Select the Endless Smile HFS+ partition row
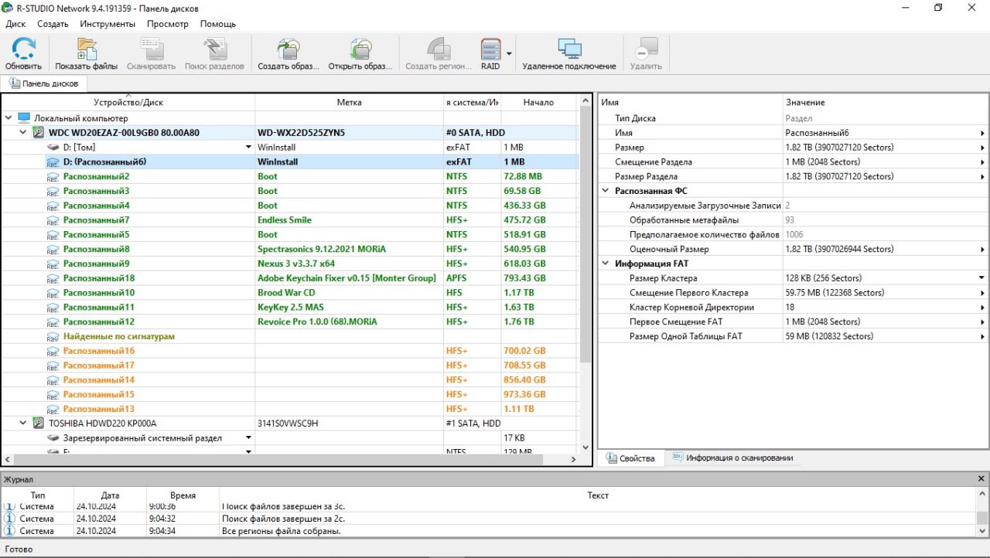The width and height of the screenshot is (990, 558). 284,220
